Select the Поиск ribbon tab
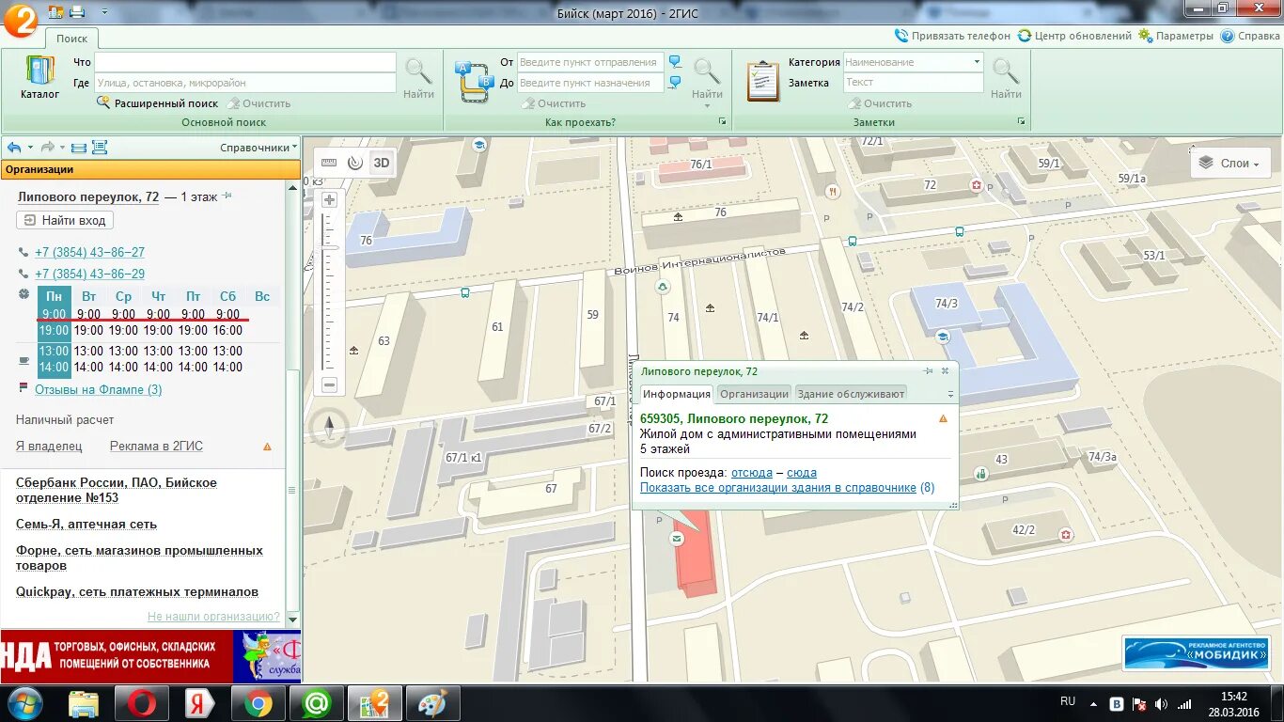 71,39
